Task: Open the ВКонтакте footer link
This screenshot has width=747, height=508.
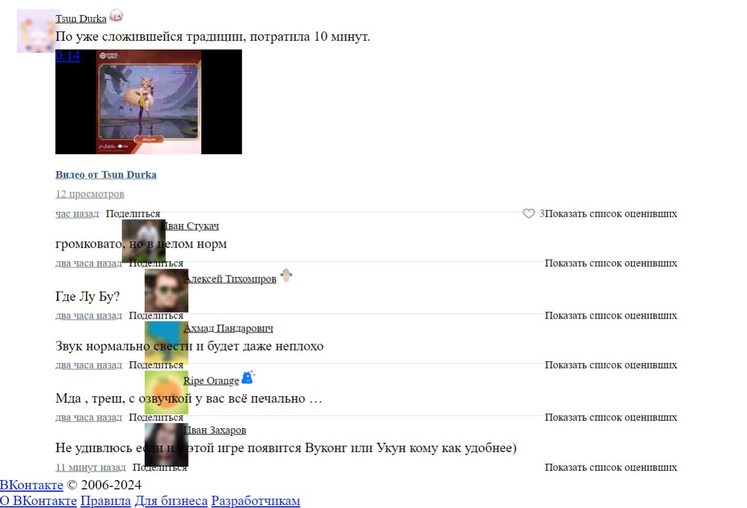Action: 32,485
